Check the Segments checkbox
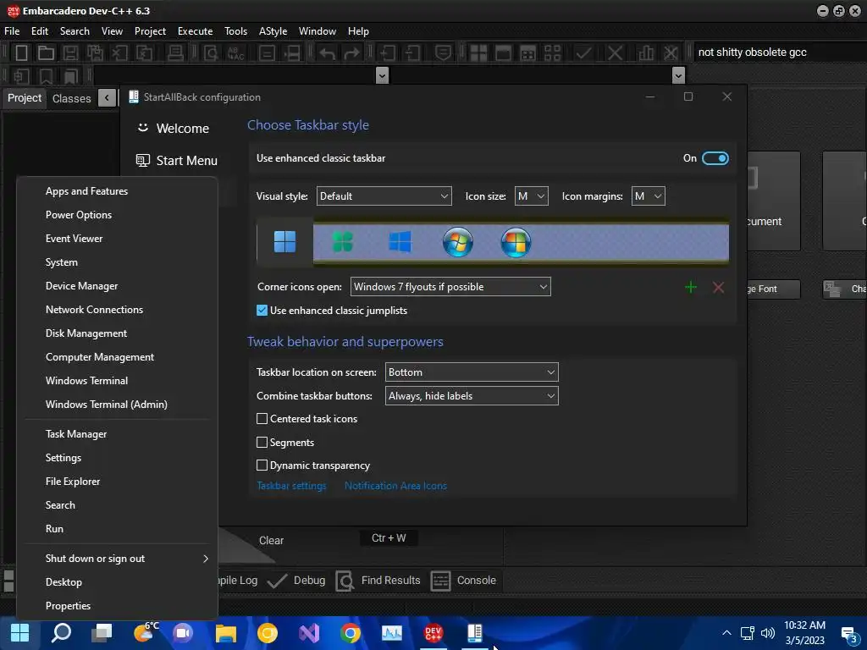867x650 pixels. 262,442
